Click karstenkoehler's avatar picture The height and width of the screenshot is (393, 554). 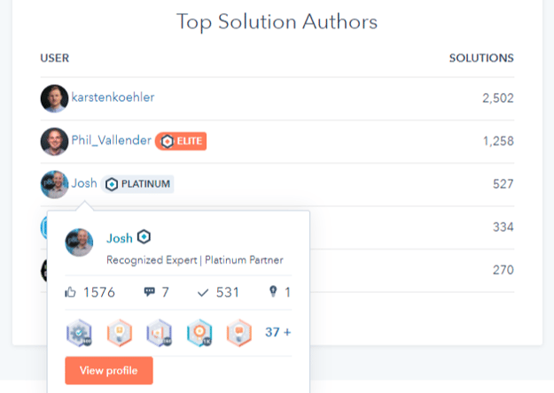tap(54, 98)
